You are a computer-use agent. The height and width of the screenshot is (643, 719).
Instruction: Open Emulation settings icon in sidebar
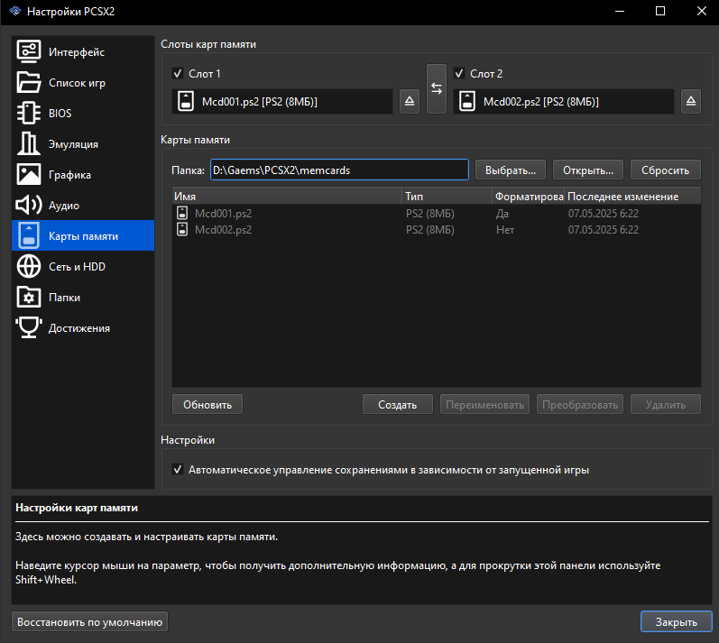pos(29,144)
